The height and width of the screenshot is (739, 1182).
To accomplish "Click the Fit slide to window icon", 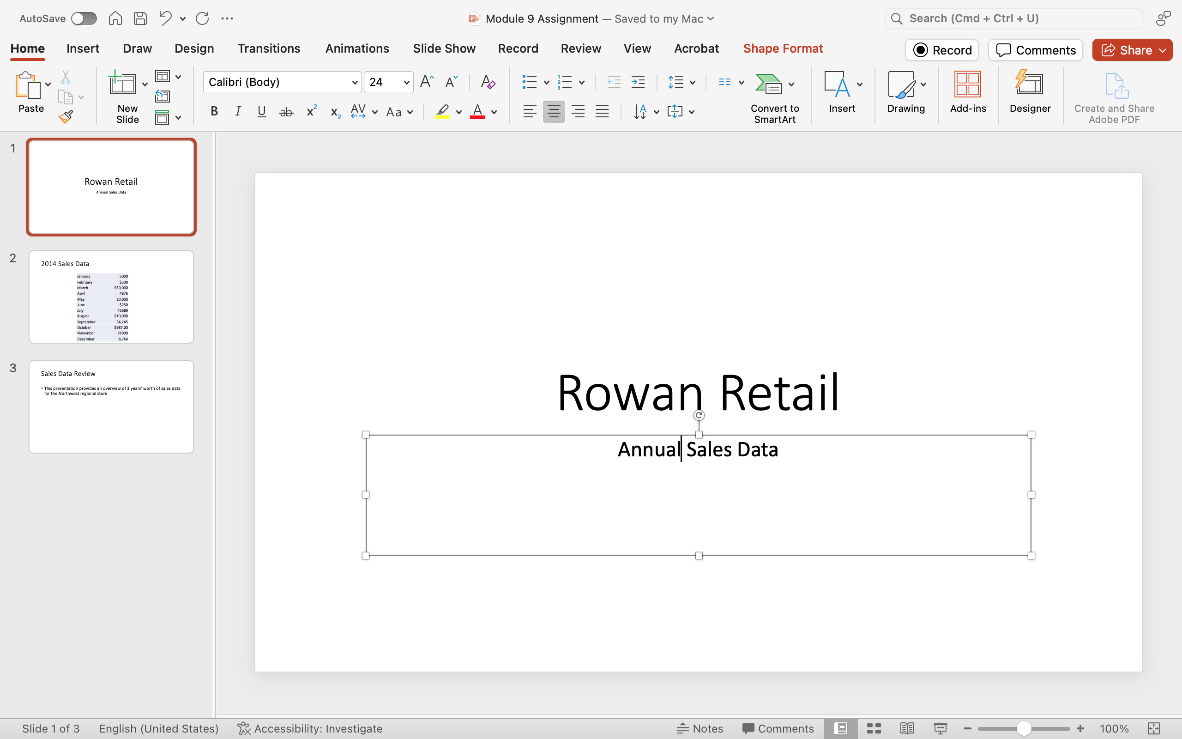I will 1154,728.
